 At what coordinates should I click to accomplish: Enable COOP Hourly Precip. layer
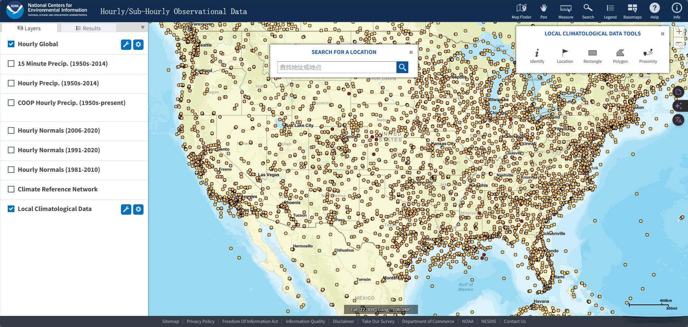[11, 103]
